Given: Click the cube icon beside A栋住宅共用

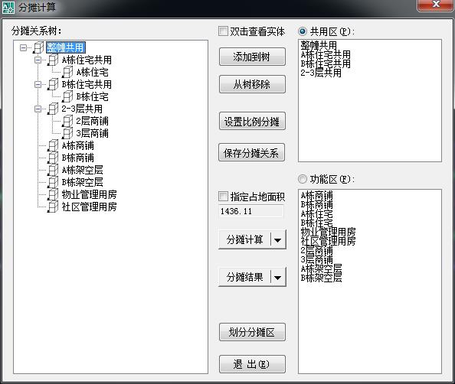Looking at the screenshot, I should [53, 60].
